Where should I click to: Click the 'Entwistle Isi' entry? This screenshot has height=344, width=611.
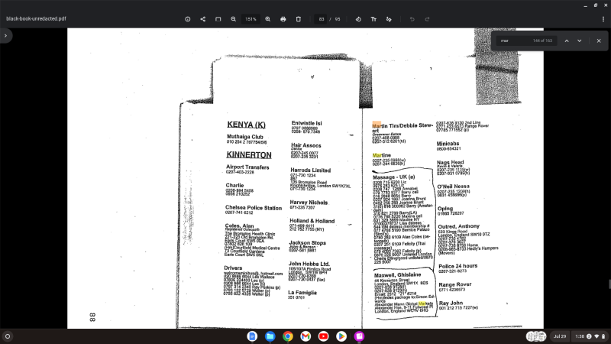click(307, 123)
